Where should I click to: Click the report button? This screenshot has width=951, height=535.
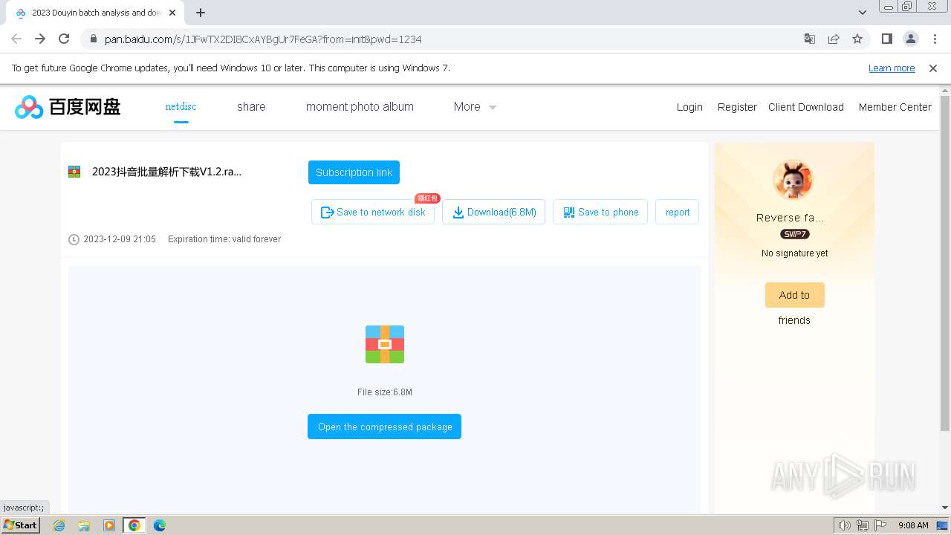(677, 212)
